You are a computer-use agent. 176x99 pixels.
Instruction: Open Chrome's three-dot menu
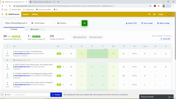pos(174,6)
